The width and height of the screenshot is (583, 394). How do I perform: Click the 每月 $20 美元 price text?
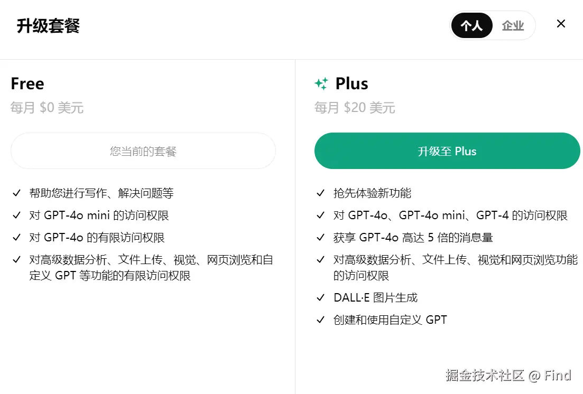[x=355, y=108]
